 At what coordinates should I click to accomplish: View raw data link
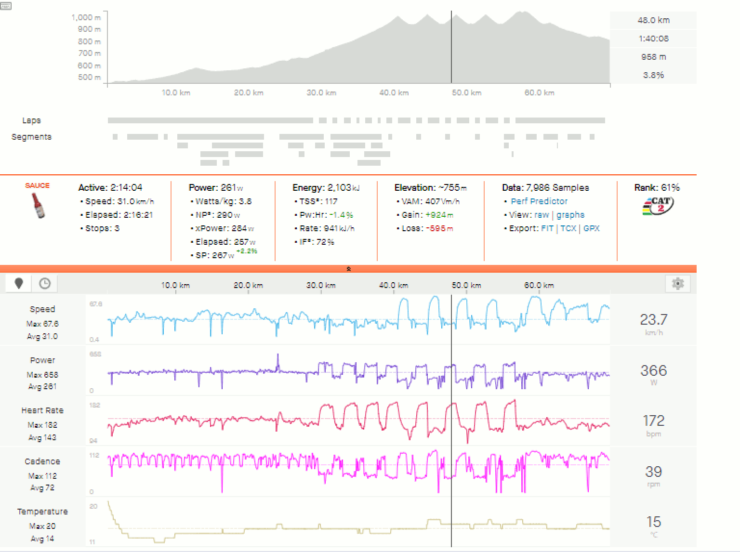click(x=541, y=215)
